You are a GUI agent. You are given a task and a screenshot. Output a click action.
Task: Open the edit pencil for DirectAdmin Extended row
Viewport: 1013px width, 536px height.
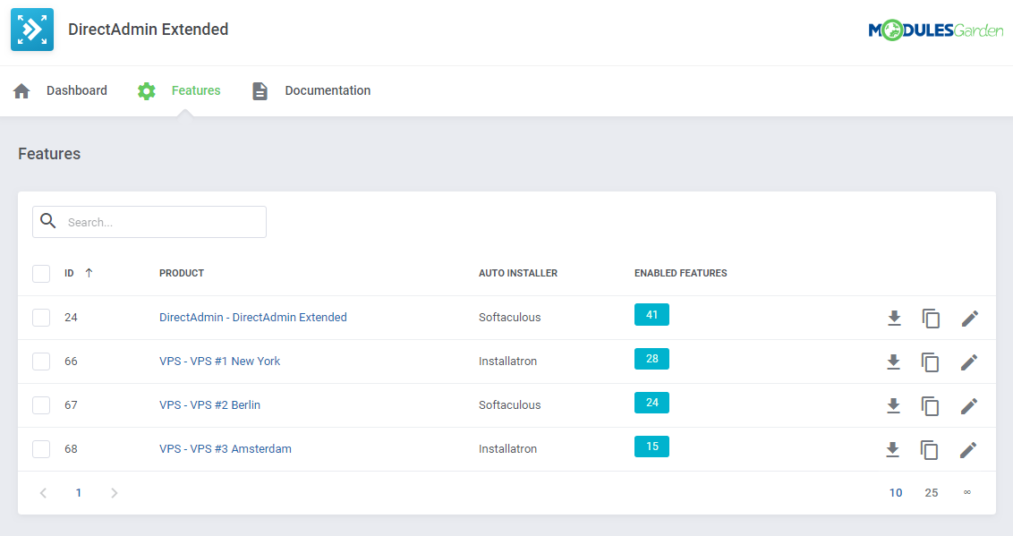coord(969,318)
